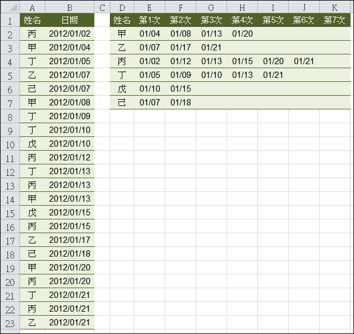Click the 第2次 header cell
The width and height of the screenshot is (354, 334).
[x=180, y=20]
